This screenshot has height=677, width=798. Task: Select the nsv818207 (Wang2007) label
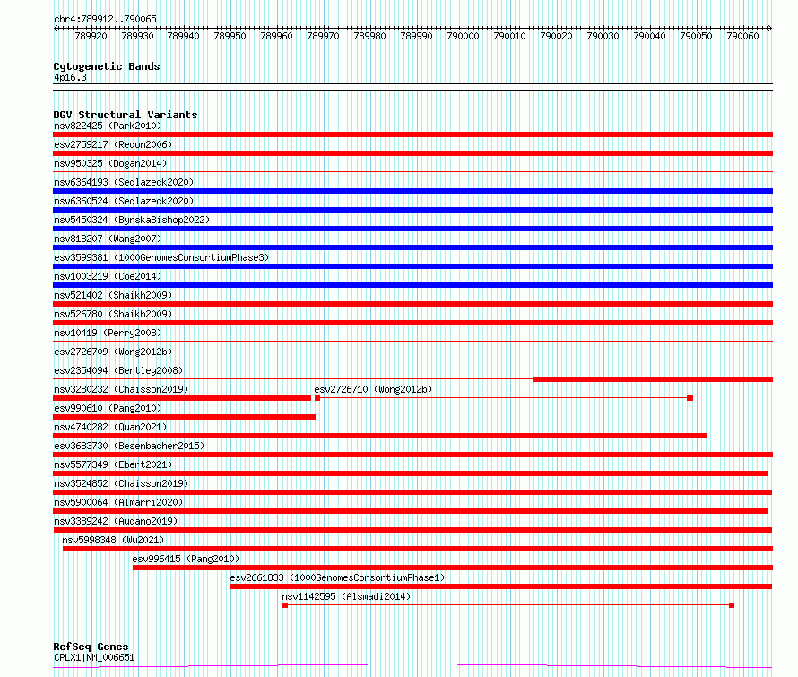pyautogui.click(x=108, y=239)
